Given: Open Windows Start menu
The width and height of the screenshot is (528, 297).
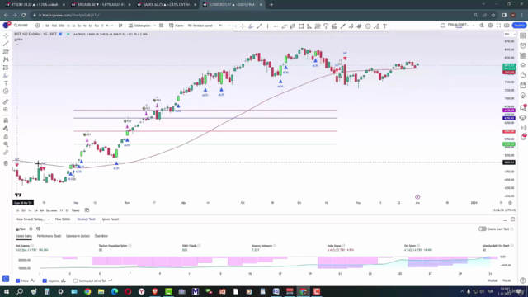Looking at the screenshot, I should (x=6, y=291).
